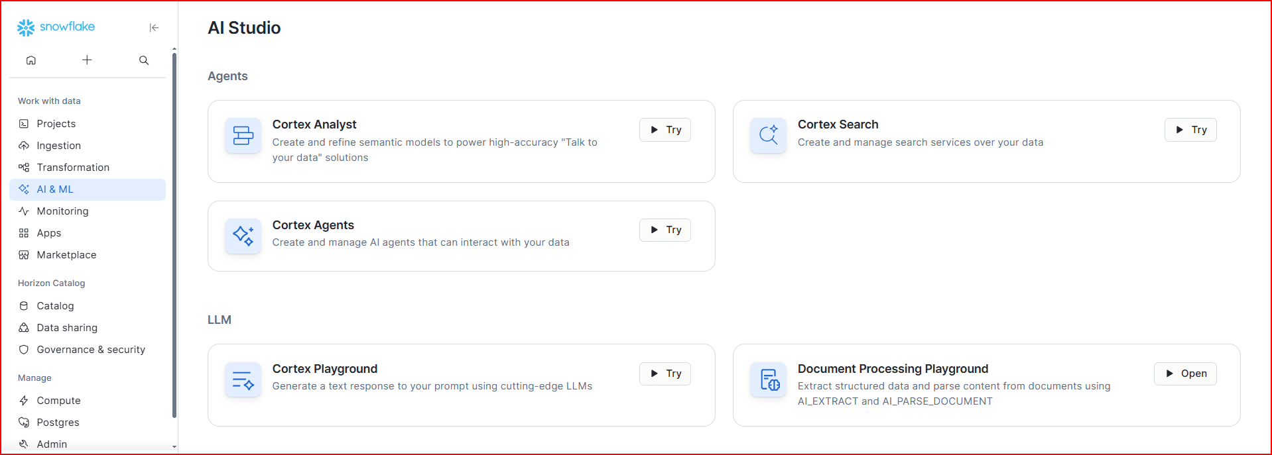1272x455 pixels.
Task: Select AI & ML menu item
Action: click(88, 189)
